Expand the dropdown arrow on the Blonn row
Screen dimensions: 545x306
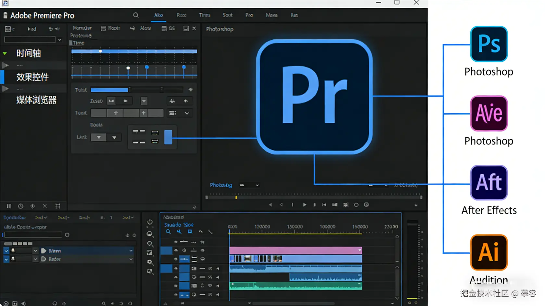point(131,251)
